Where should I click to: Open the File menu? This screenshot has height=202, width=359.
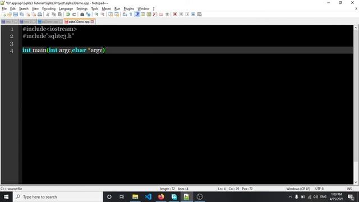[4, 9]
